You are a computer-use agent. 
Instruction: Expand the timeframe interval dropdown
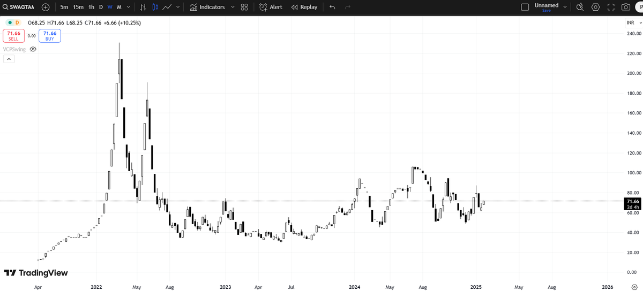pyautogui.click(x=128, y=7)
